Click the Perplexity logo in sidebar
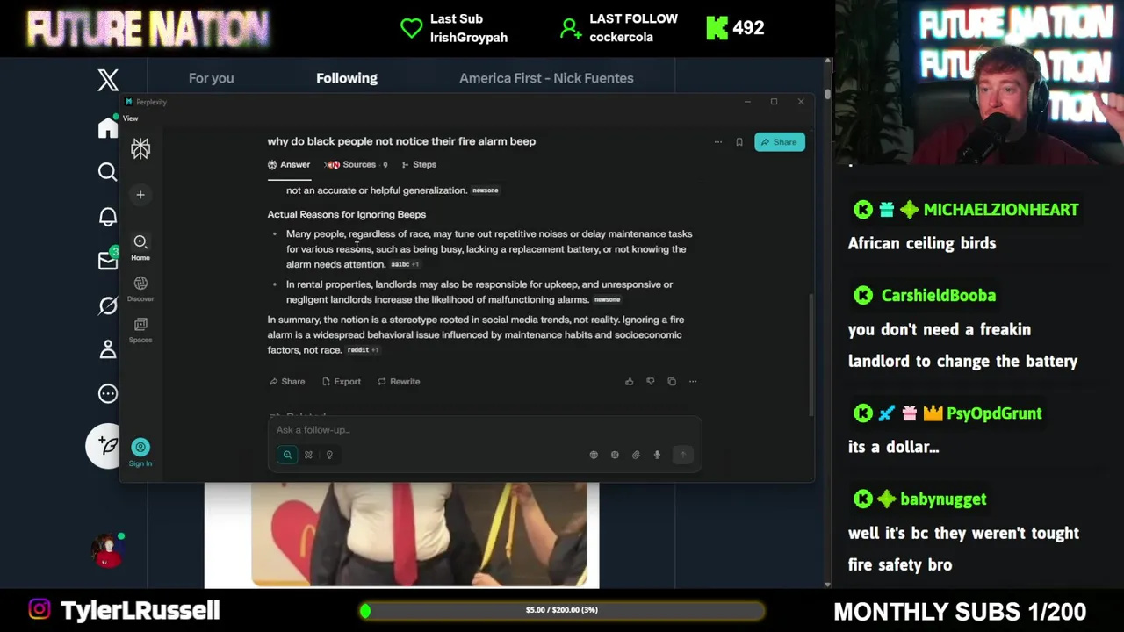The width and height of the screenshot is (1124, 632). point(140,148)
